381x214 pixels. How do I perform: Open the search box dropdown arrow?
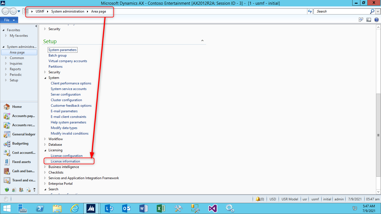click(378, 11)
